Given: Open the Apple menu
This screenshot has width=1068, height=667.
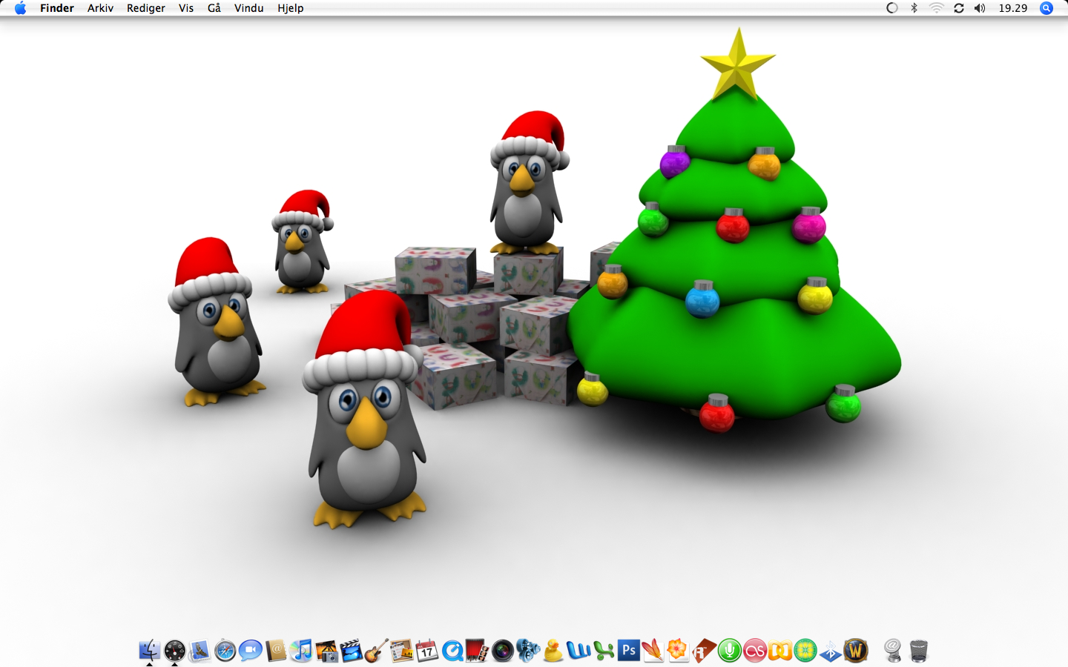Looking at the screenshot, I should coord(20,8).
